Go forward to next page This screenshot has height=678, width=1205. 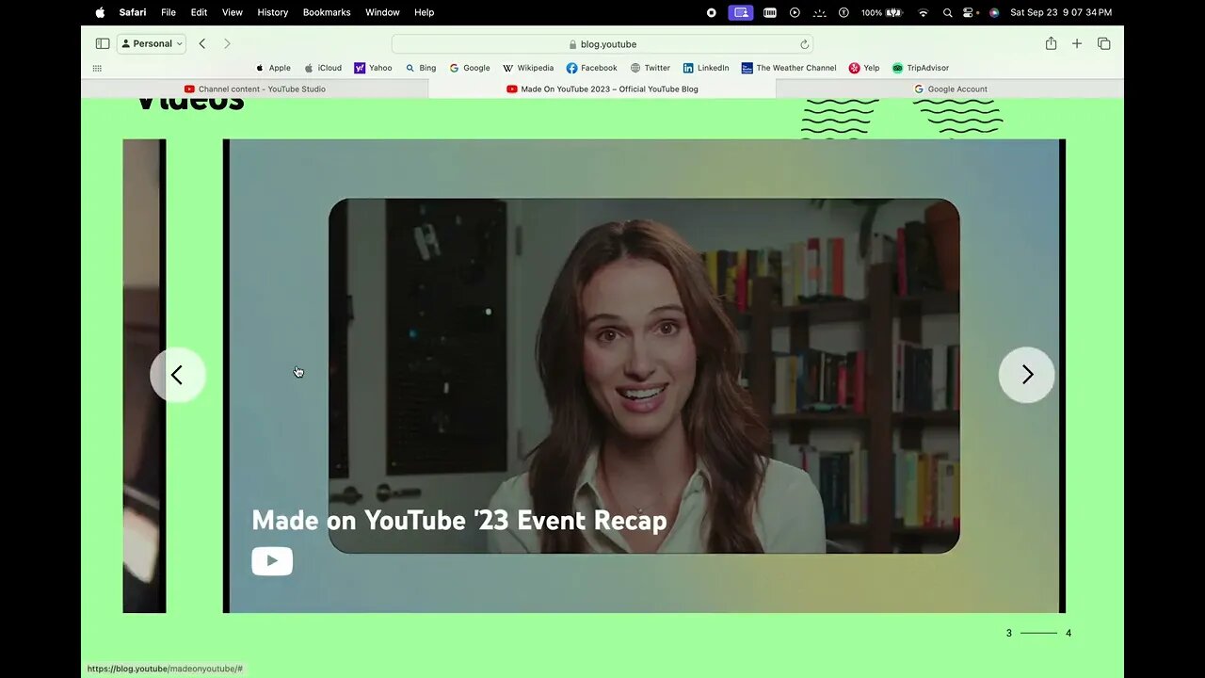227,43
